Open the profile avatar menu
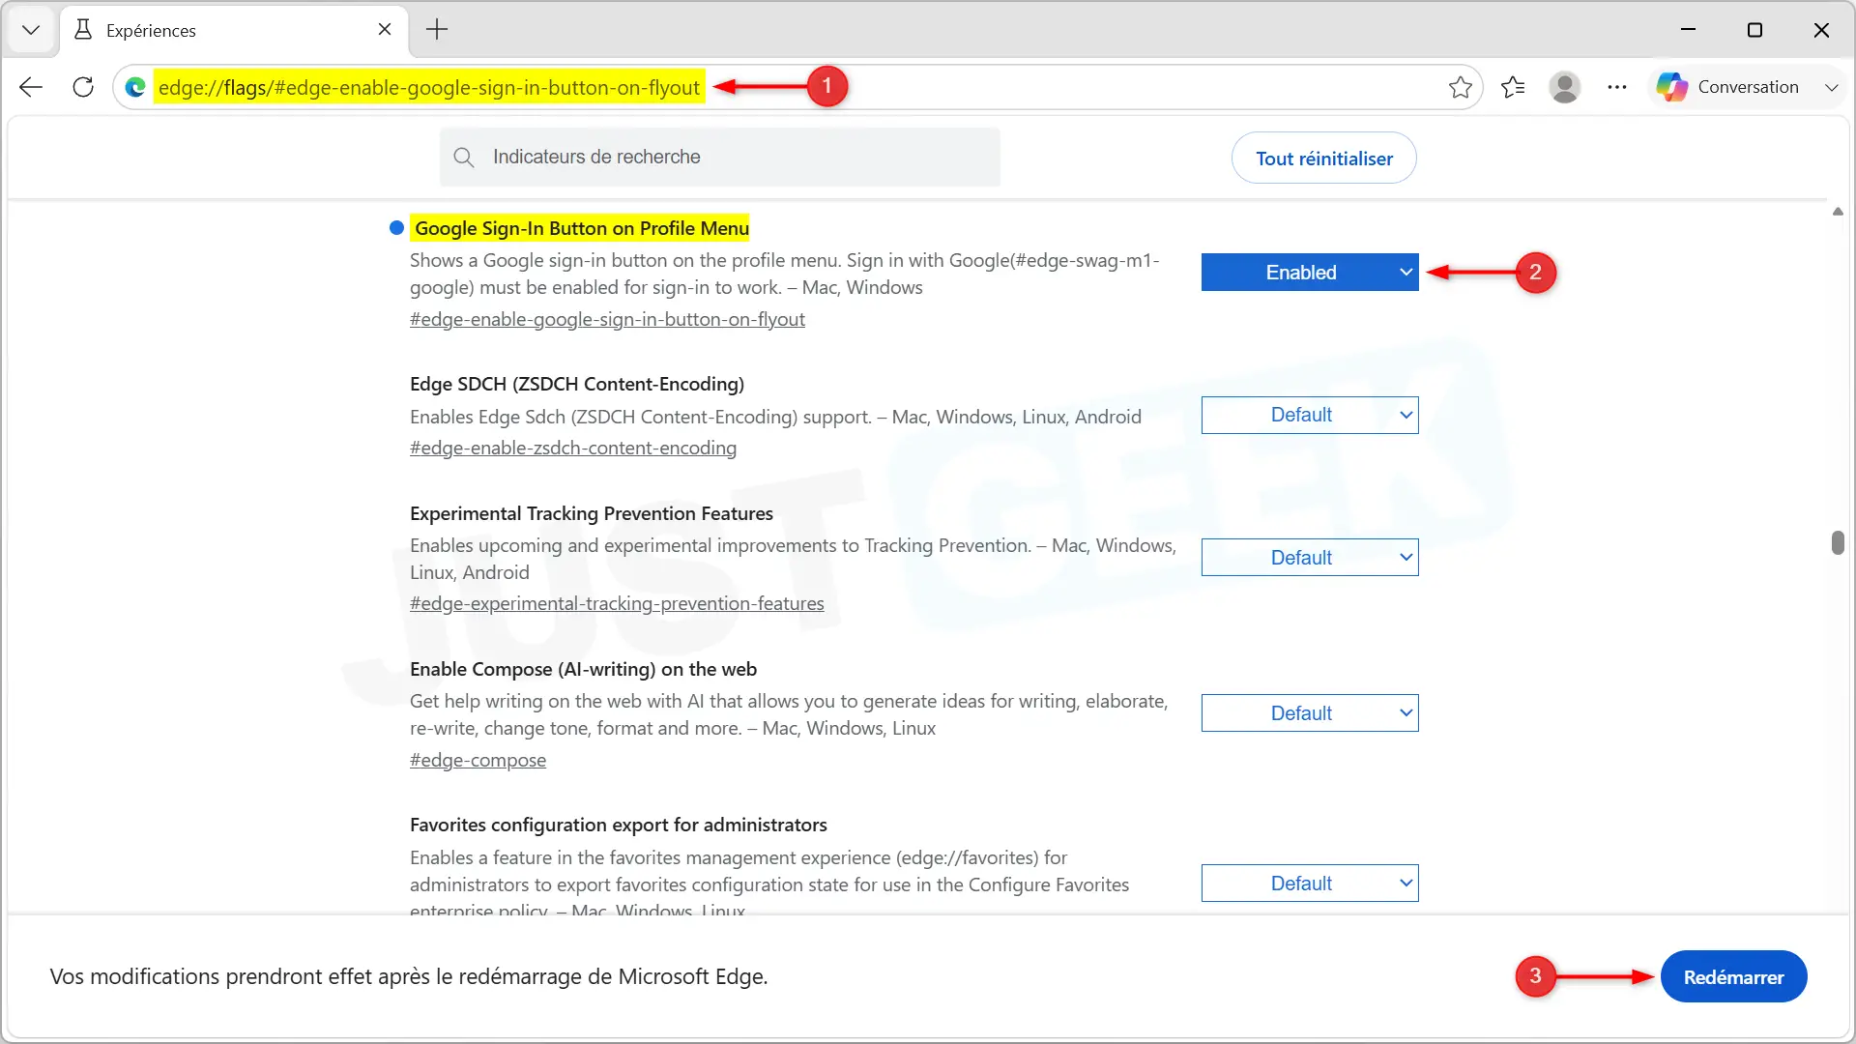 (1565, 87)
